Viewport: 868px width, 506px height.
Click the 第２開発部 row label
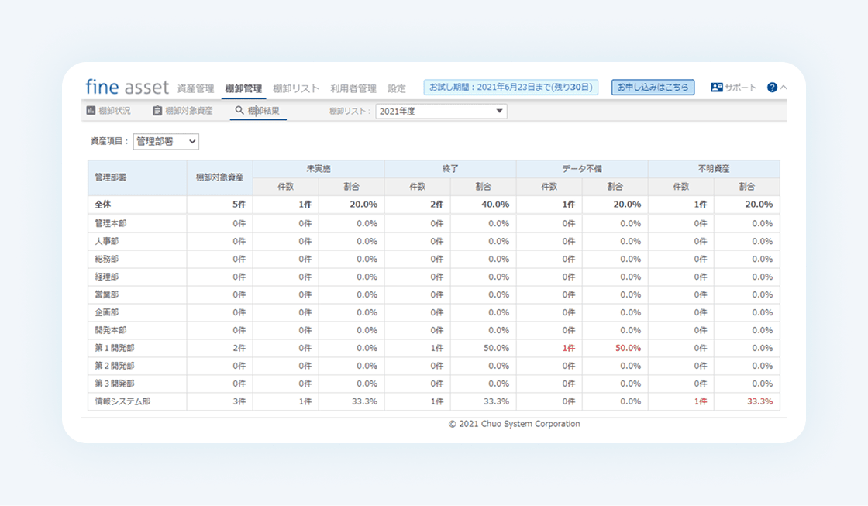coord(114,366)
